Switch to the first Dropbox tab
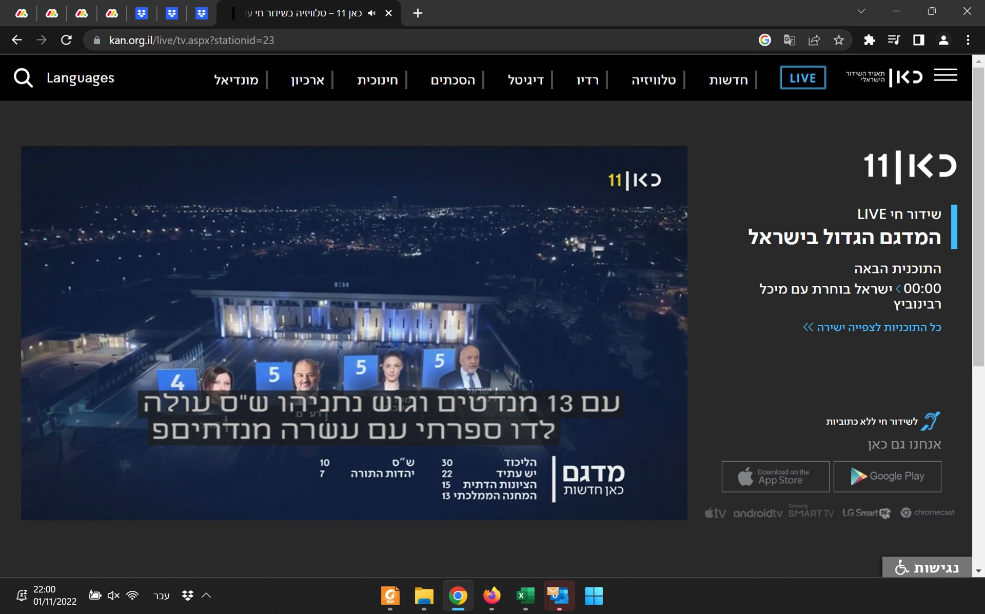Viewport: 985px width, 614px height. pos(142,13)
